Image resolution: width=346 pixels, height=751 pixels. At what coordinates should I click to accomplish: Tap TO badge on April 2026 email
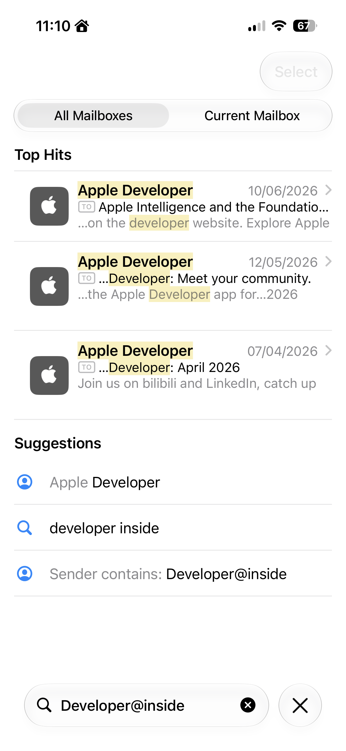[87, 367]
